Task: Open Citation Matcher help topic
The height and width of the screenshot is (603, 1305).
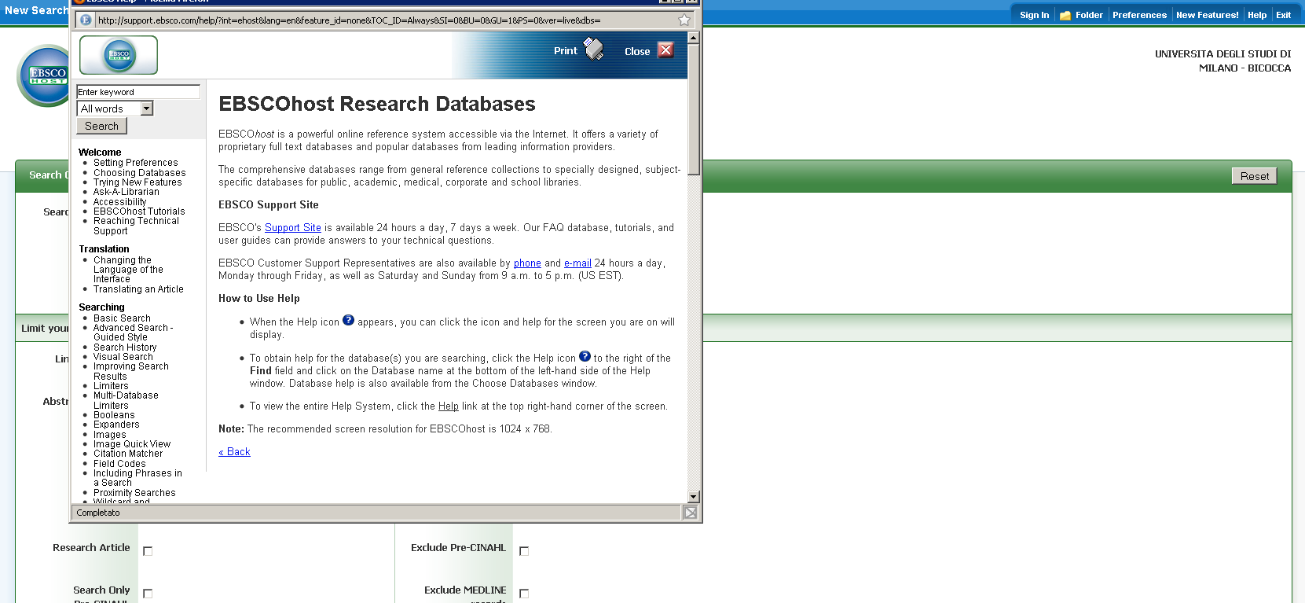Action: (x=128, y=454)
